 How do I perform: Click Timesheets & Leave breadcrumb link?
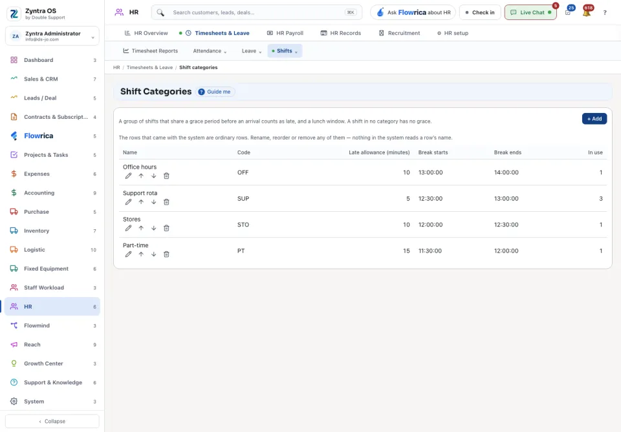(149, 68)
